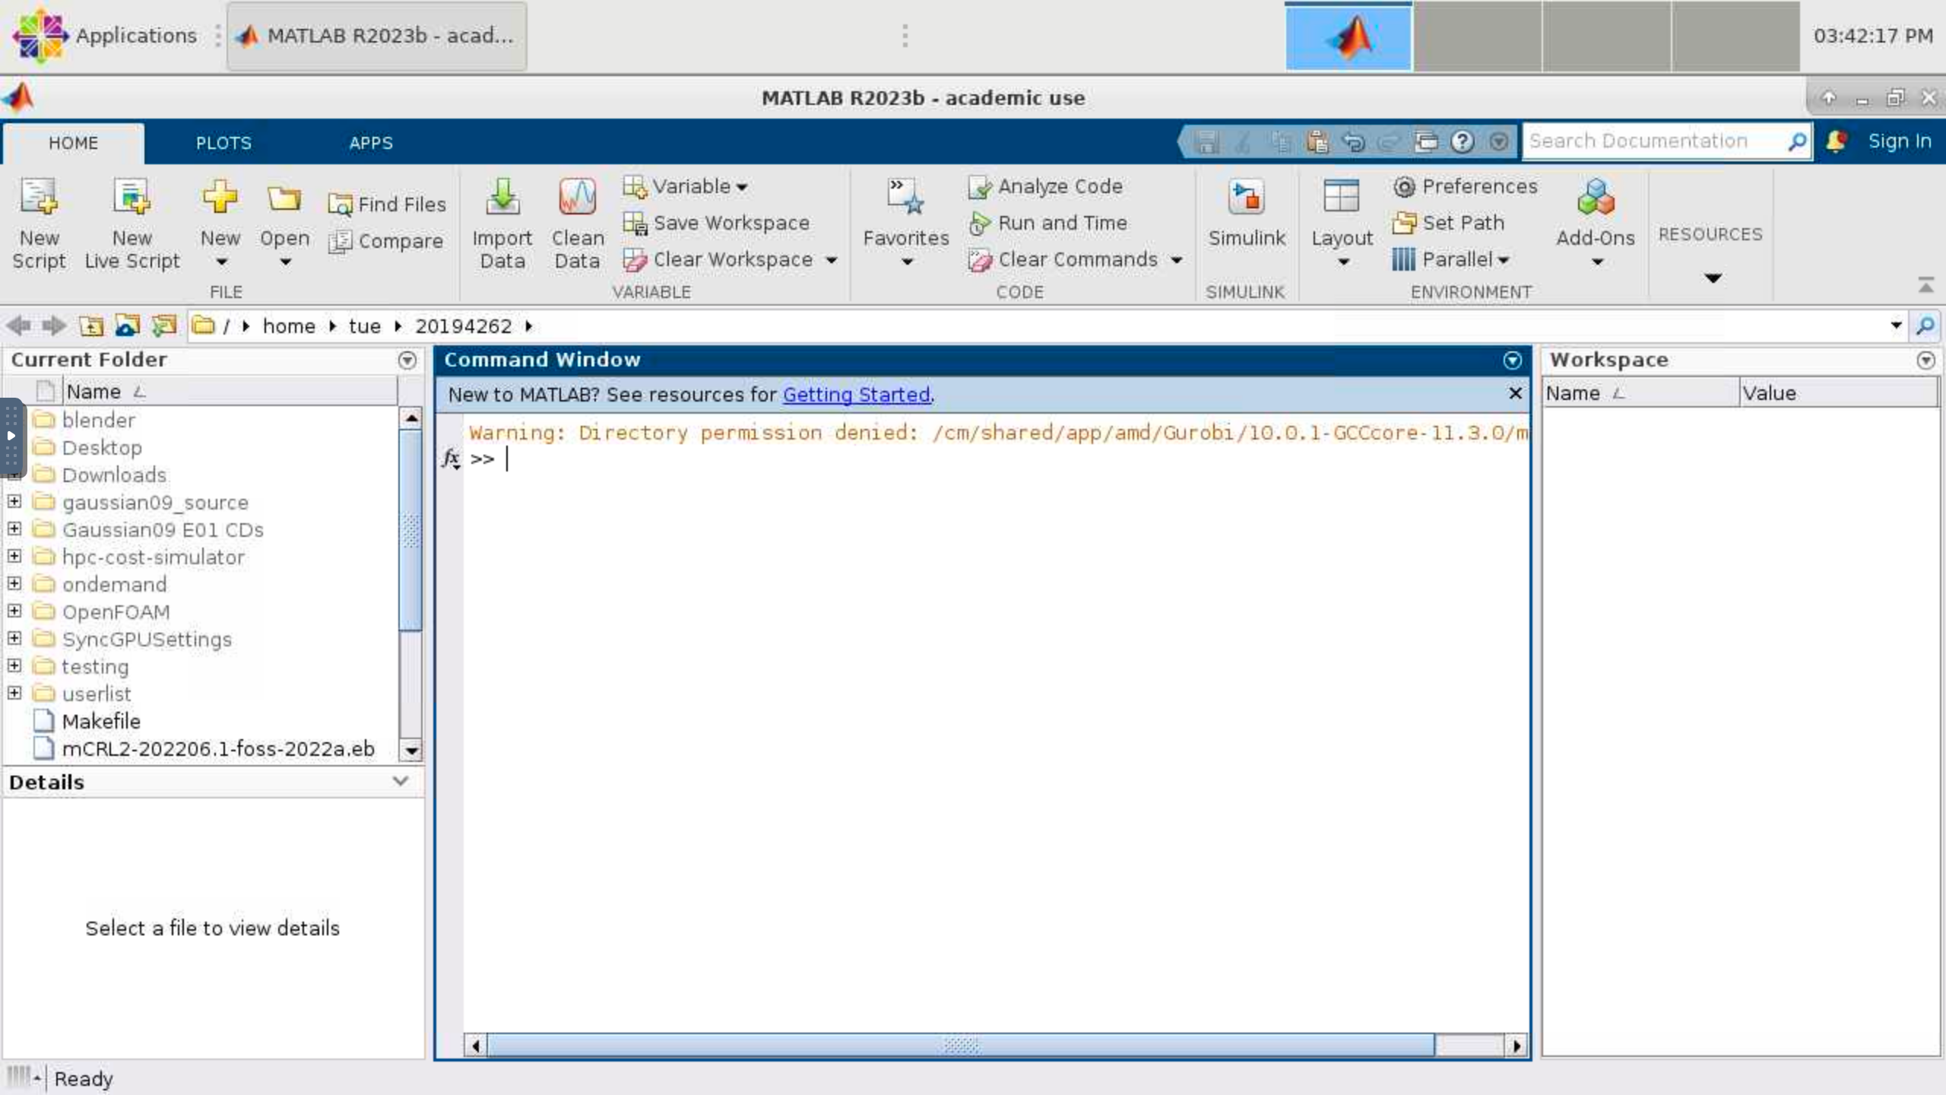Open the Clear Workspace dropdown arrow
The image size is (1946, 1095).
click(x=832, y=260)
